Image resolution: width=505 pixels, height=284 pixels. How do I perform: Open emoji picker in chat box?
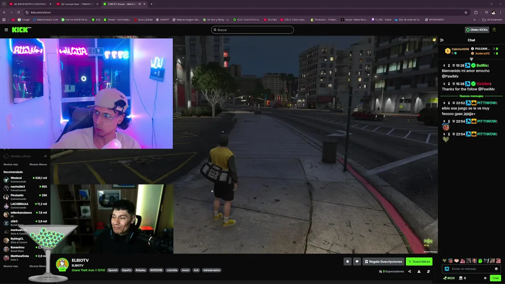pos(496,269)
